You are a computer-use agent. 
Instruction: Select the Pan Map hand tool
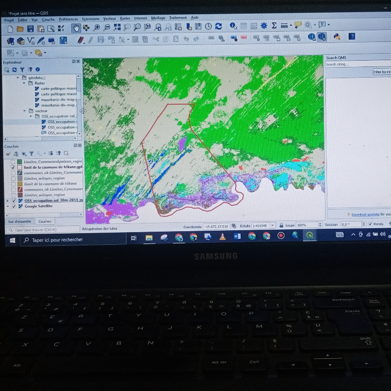pos(76,27)
